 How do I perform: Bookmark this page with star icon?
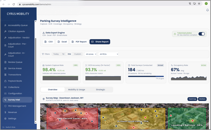pos(199,4)
